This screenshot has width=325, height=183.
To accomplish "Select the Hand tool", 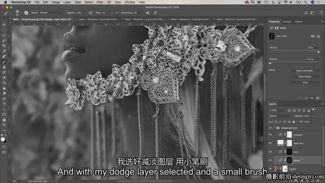I will click(4, 120).
